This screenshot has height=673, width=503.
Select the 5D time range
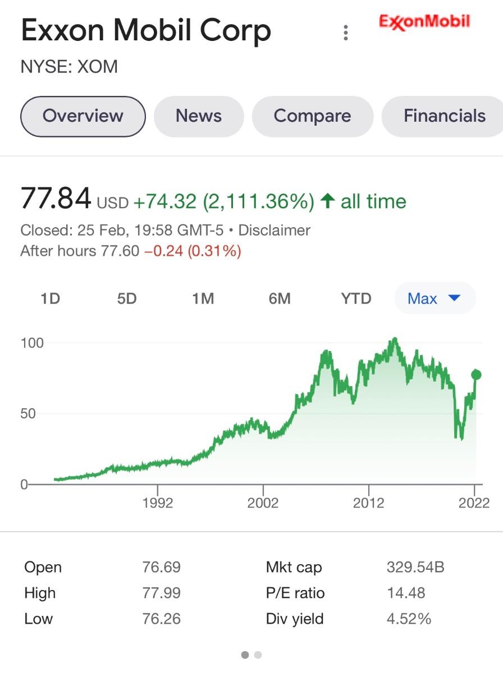tap(127, 298)
